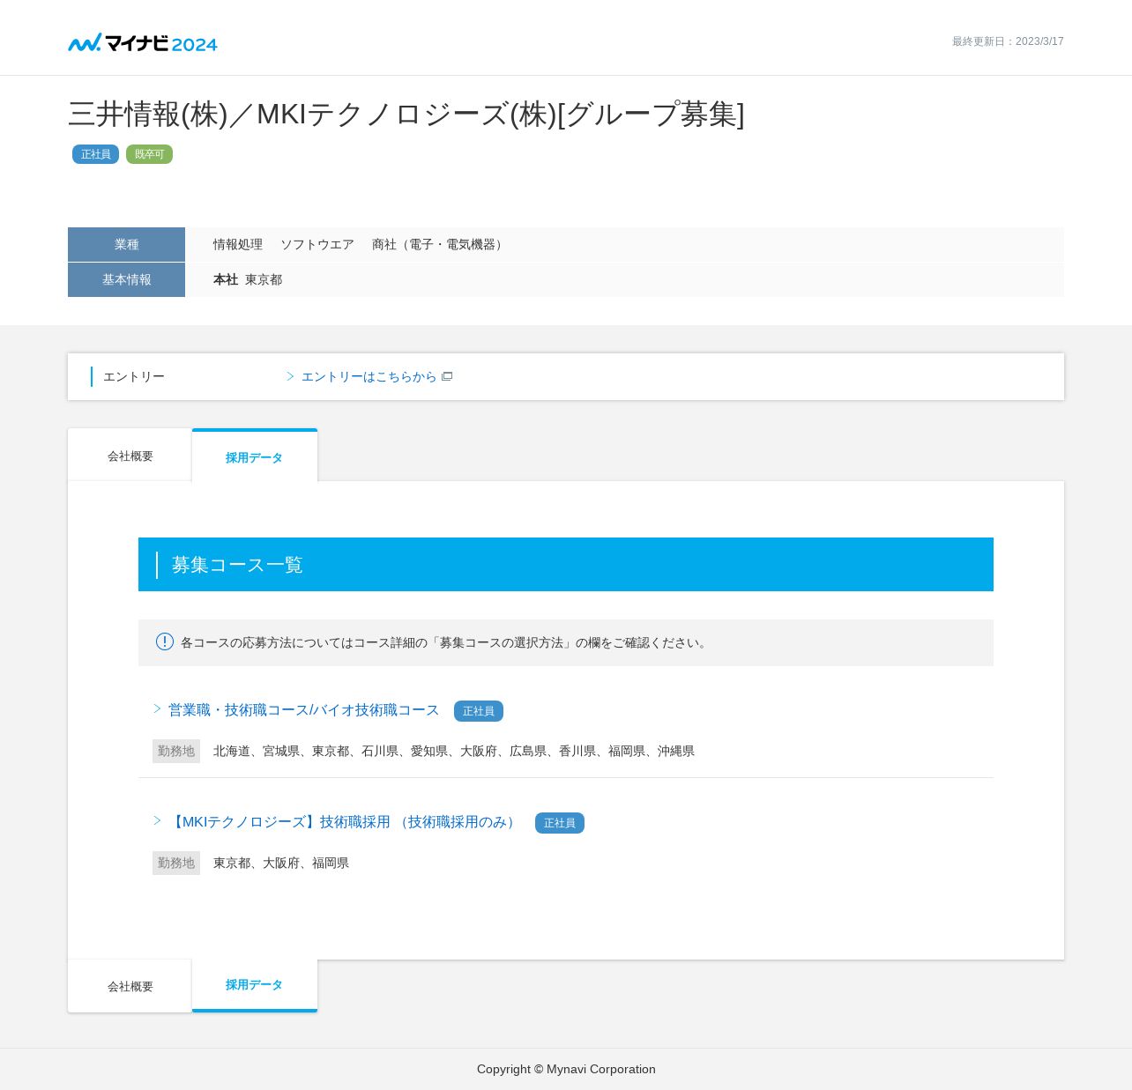This screenshot has height=1090, width=1132.
Task: Select bottom 採用データ tab
Action: tap(255, 985)
